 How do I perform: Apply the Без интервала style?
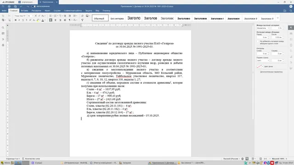pos(117,18)
